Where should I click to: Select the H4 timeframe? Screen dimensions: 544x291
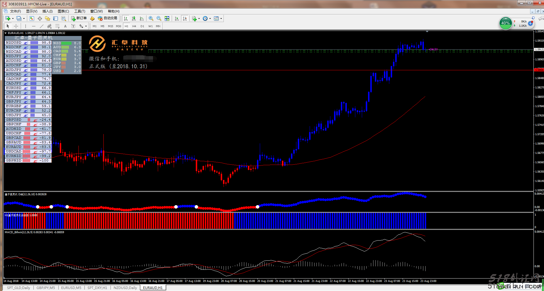(x=134, y=26)
